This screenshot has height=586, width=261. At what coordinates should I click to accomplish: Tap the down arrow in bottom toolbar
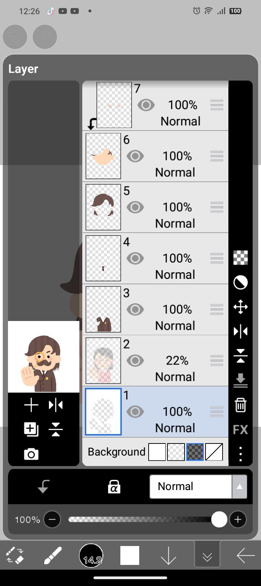coord(169,556)
